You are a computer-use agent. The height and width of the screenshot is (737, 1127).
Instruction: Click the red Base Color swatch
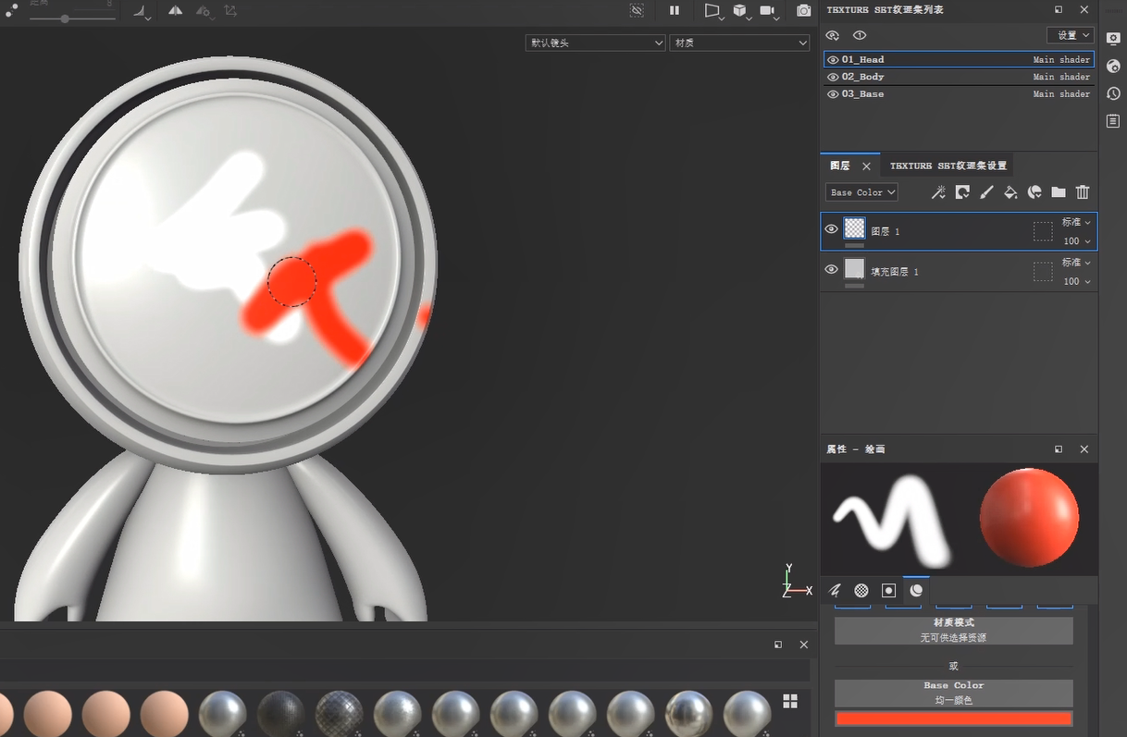[953, 719]
